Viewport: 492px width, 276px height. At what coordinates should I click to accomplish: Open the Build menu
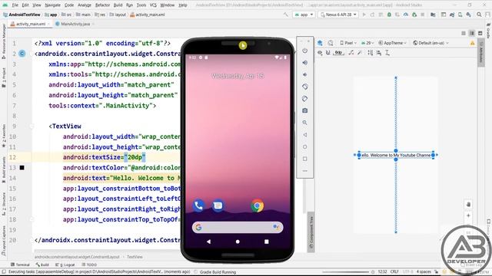click(x=118, y=5)
